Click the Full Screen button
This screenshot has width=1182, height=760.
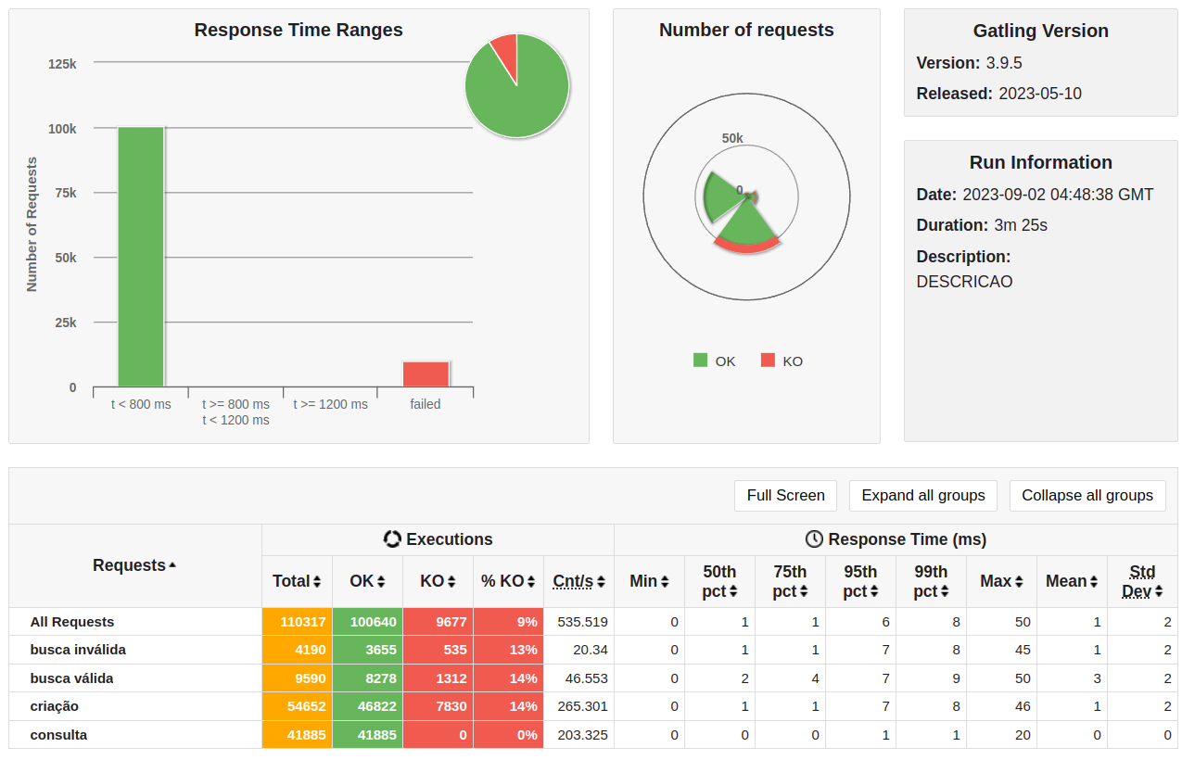click(785, 495)
